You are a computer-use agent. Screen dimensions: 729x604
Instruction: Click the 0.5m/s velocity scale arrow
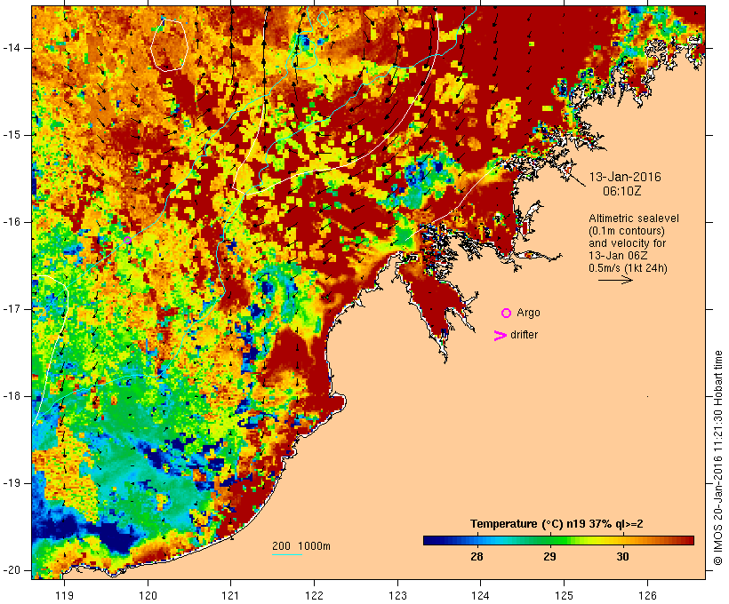tap(615, 280)
